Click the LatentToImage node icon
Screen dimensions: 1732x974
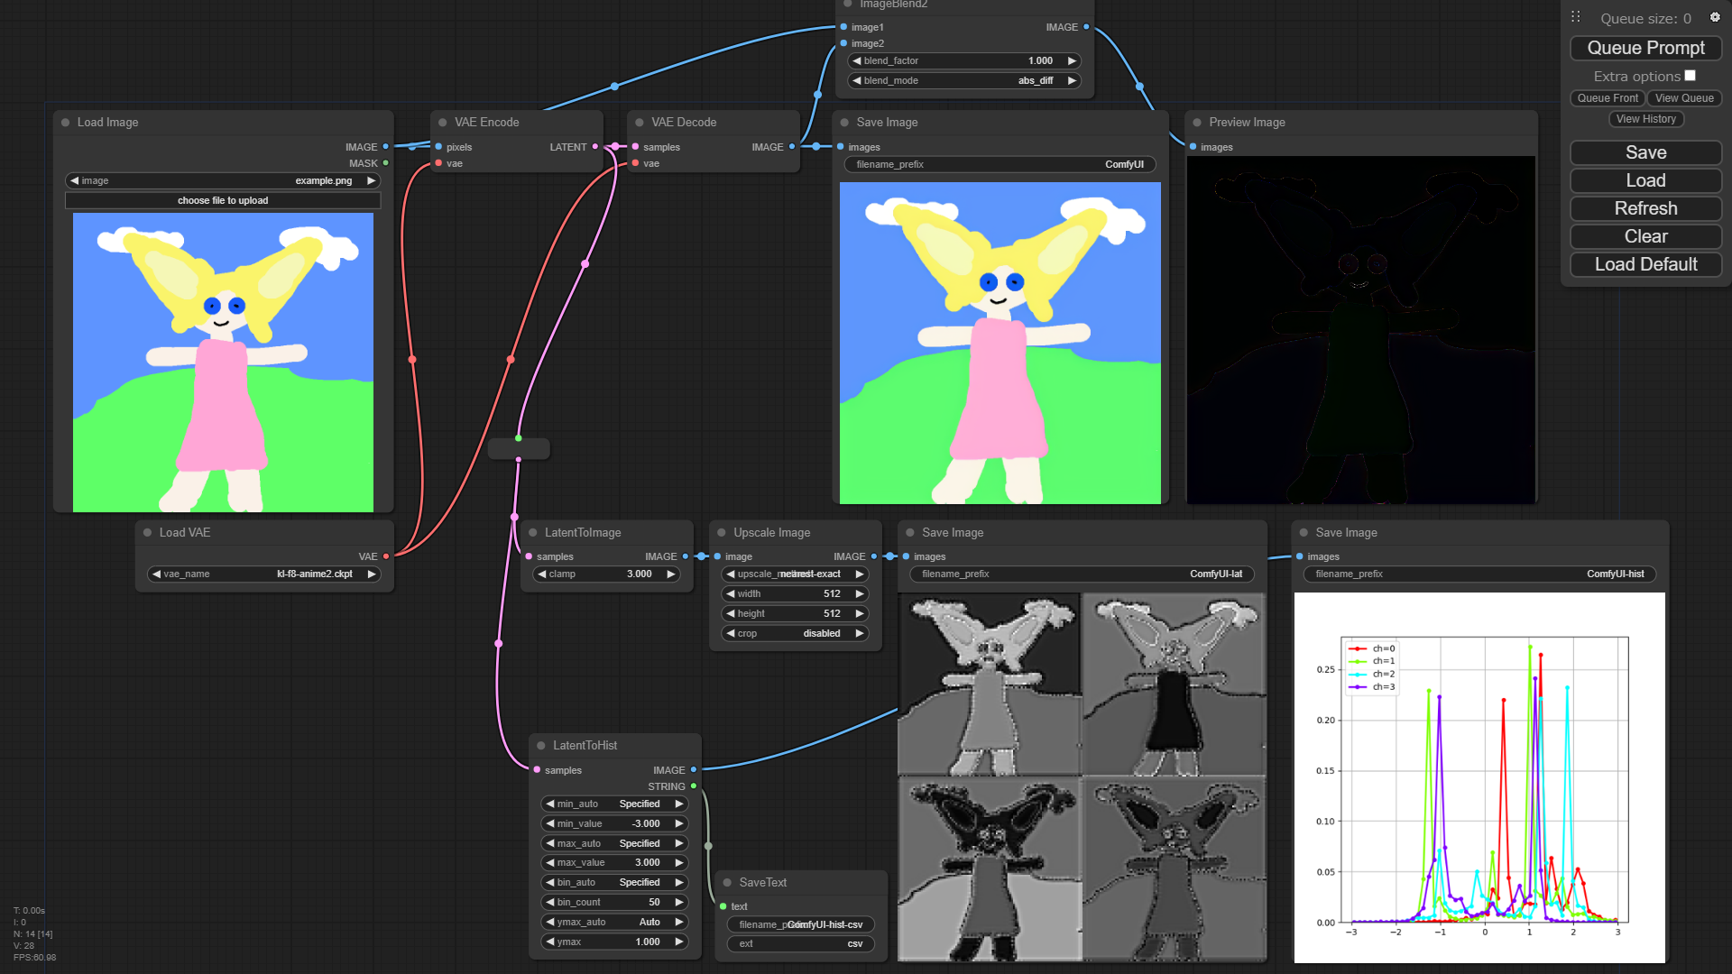531,533
